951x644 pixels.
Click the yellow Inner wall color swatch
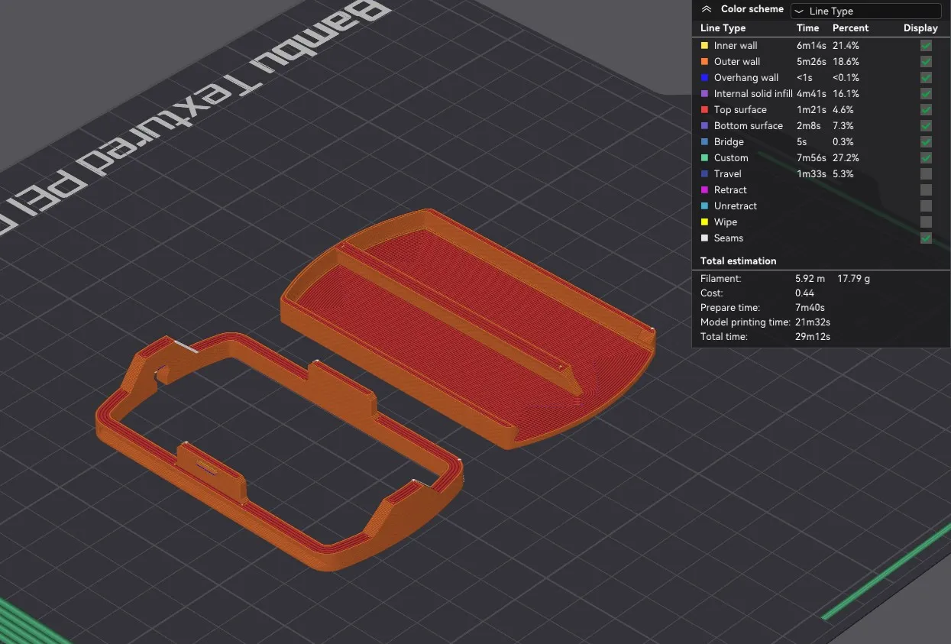(705, 46)
